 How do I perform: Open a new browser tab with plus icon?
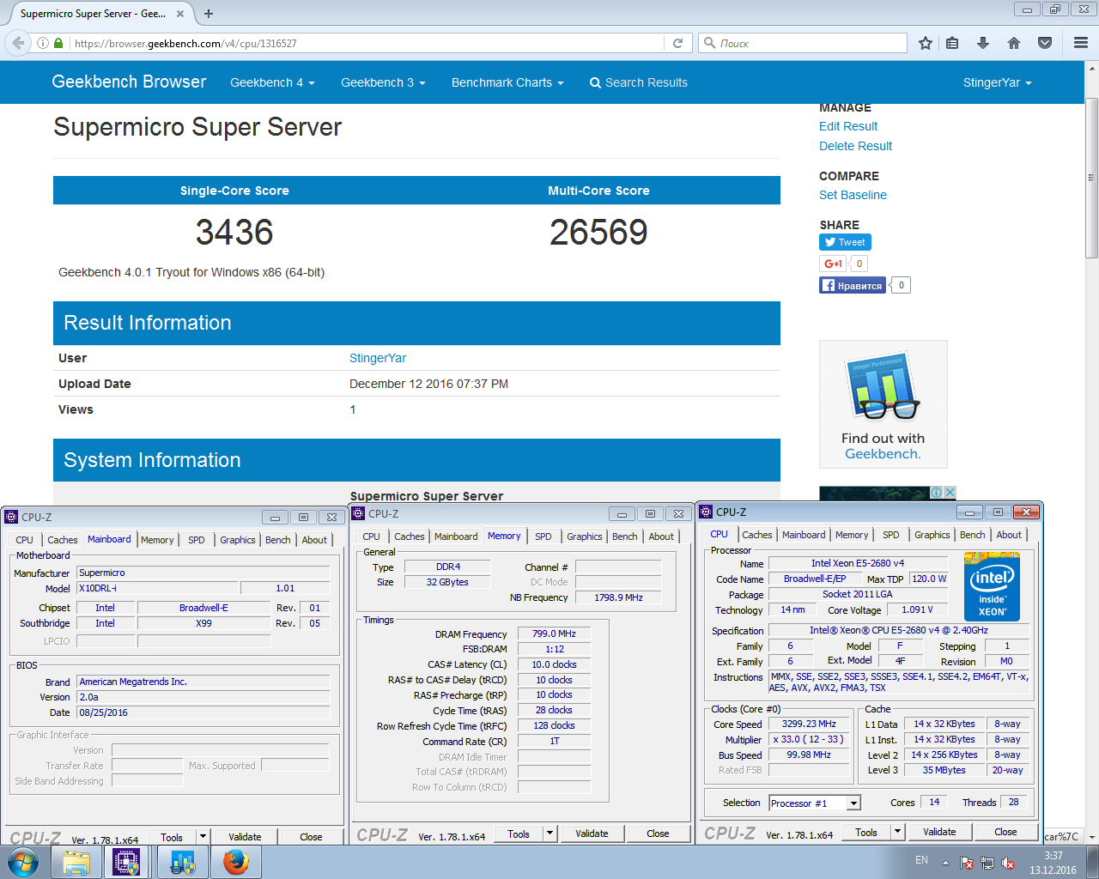pyautogui.click(x=209, y=14)
